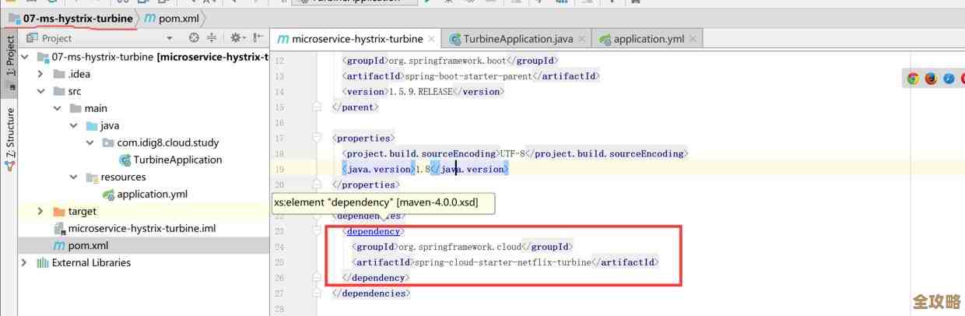Click java source folder icon

[x=92, y=125]
